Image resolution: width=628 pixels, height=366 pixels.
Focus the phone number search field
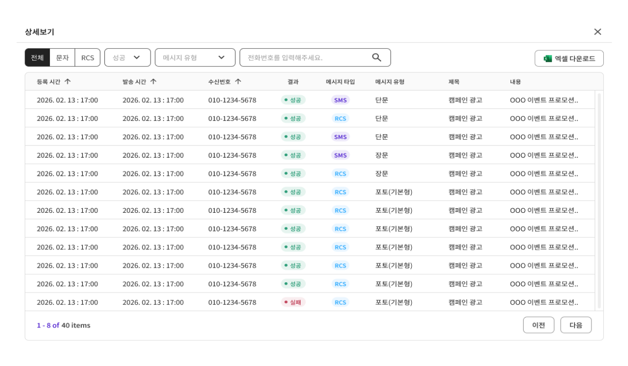point(315,58)
